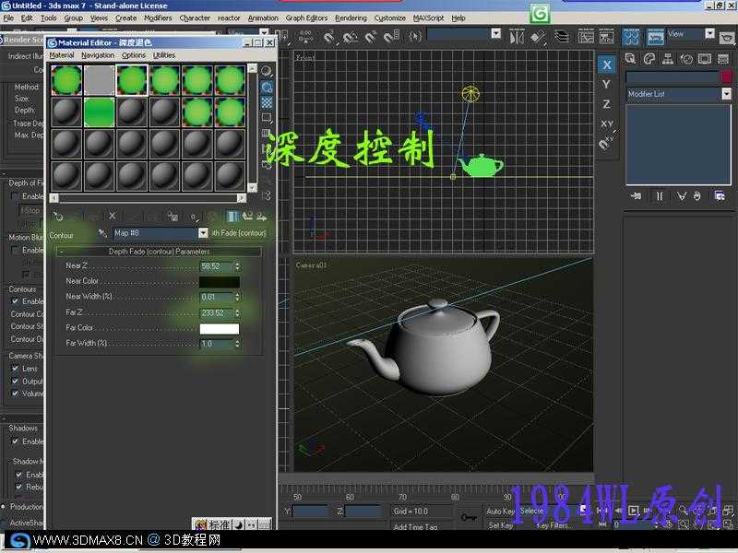738x553 pixels.
Task: Toggle Shadows Enable checkbox
Action: 16,441
